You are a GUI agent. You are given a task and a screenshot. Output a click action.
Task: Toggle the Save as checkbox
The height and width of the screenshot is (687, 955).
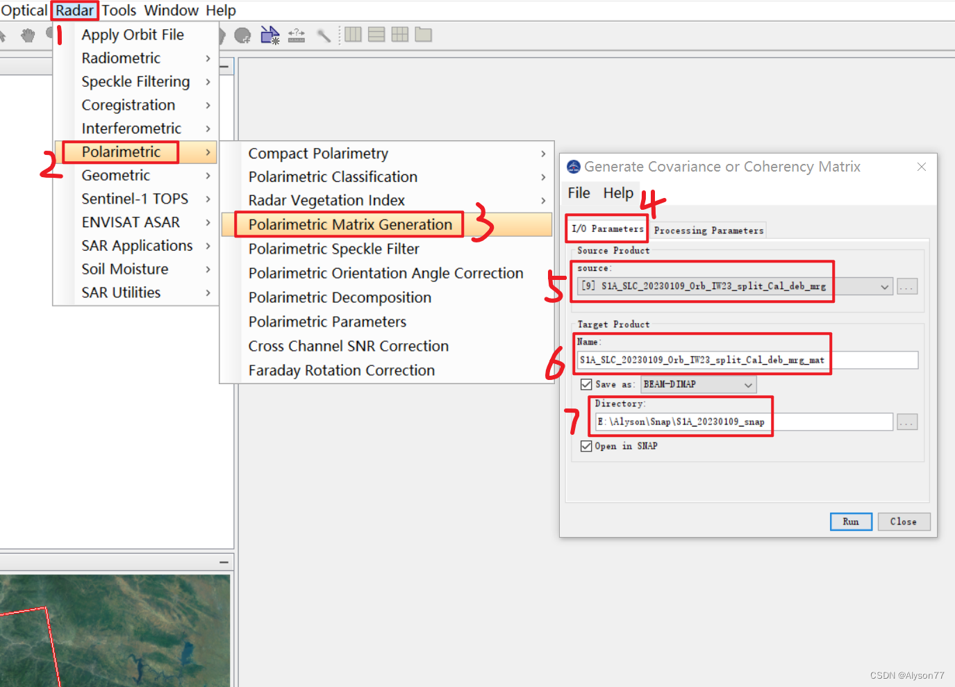pyautogui.click(x=587, y=384)
